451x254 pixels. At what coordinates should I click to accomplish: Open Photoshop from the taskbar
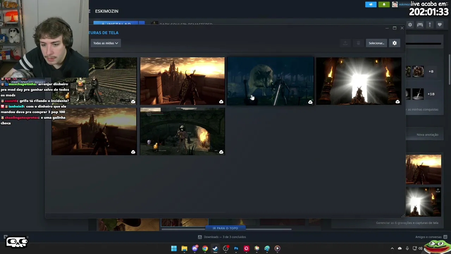(236, 248)
